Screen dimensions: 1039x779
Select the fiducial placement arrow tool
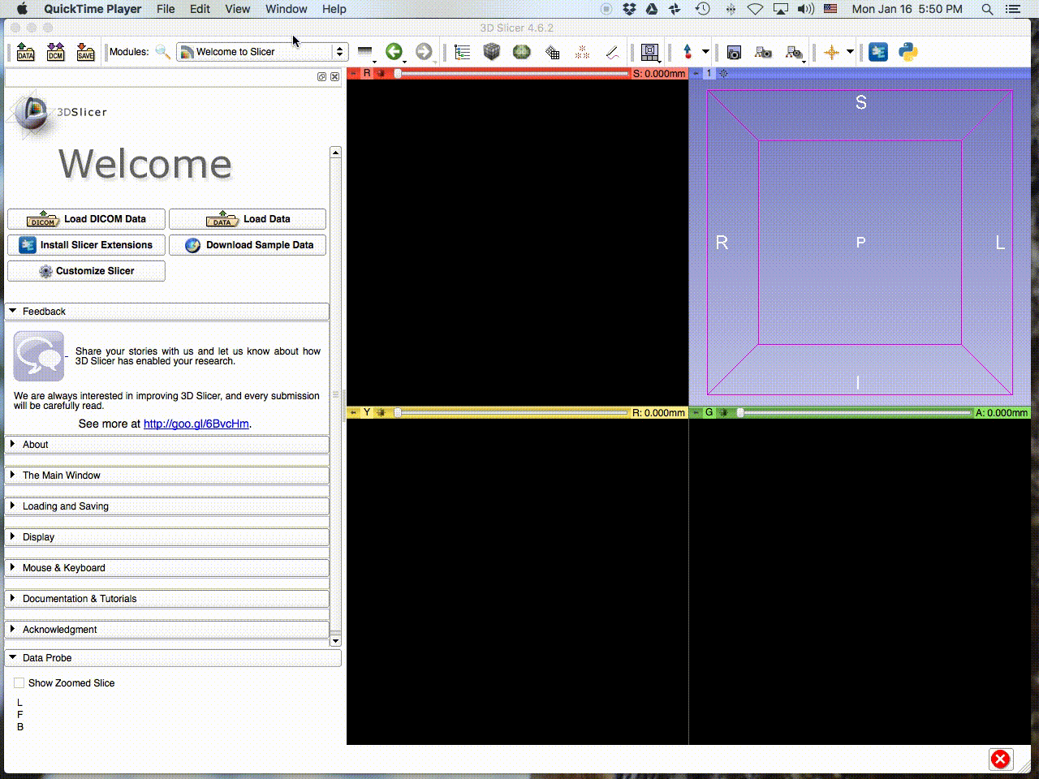tap(688, 52)
